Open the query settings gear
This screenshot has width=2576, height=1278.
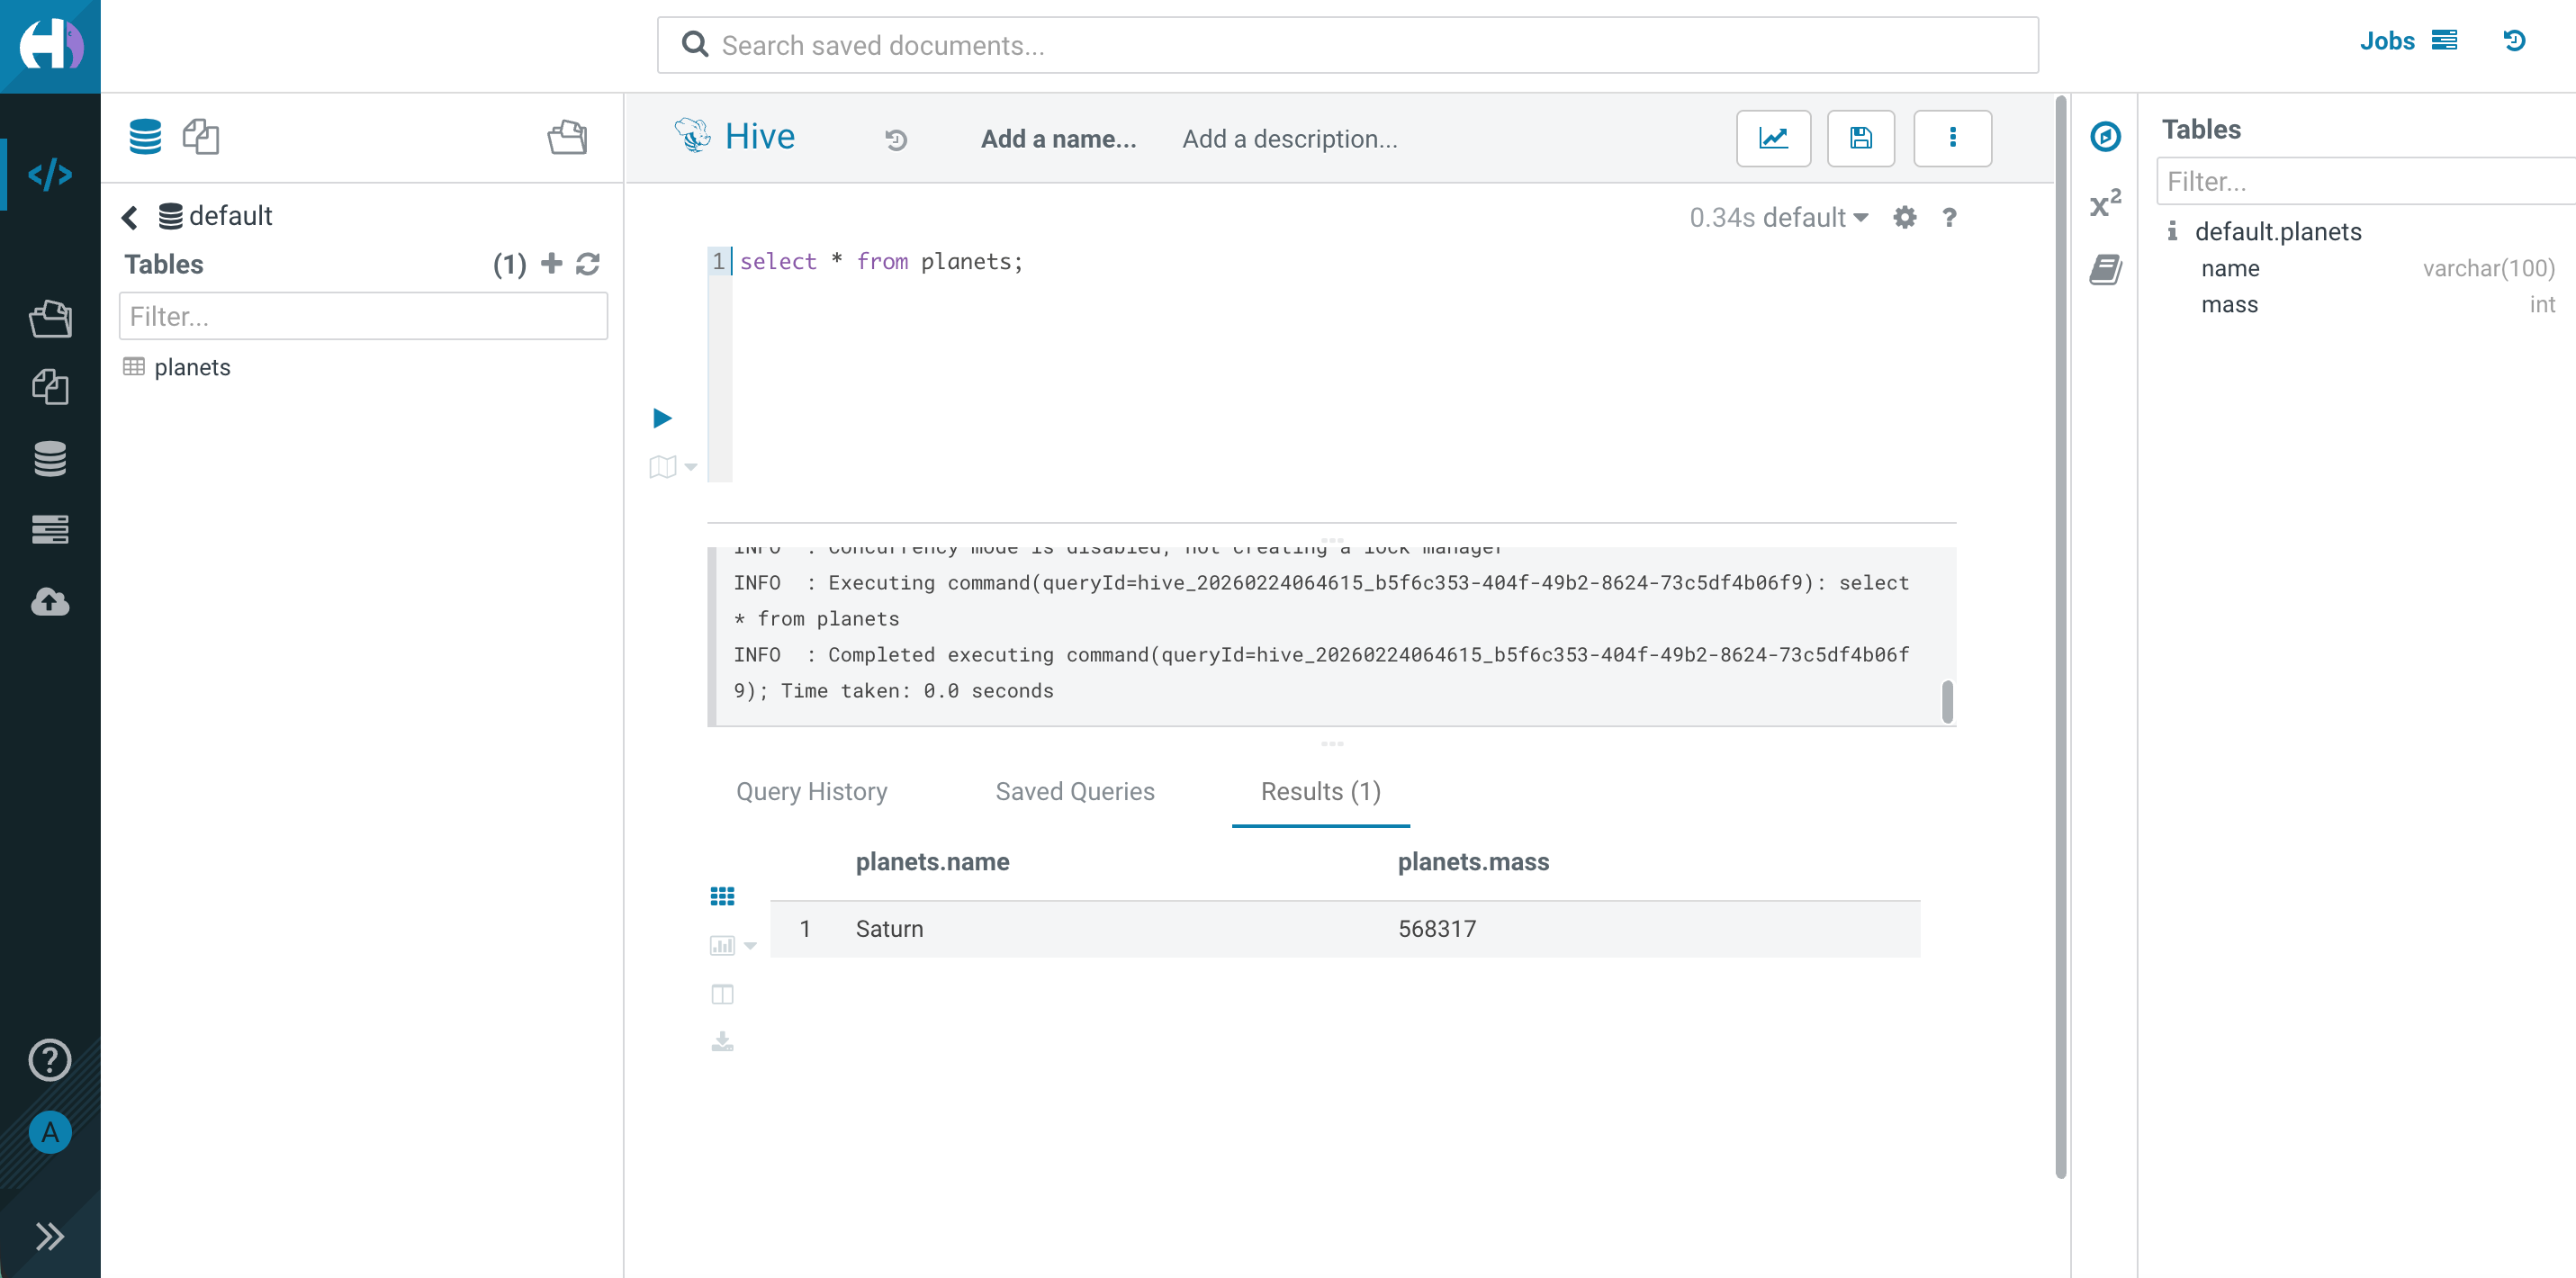pos(1905,217)
